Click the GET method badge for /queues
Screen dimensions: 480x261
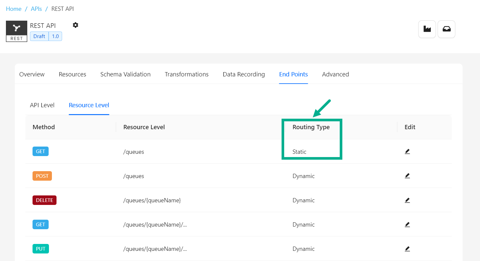40,151
